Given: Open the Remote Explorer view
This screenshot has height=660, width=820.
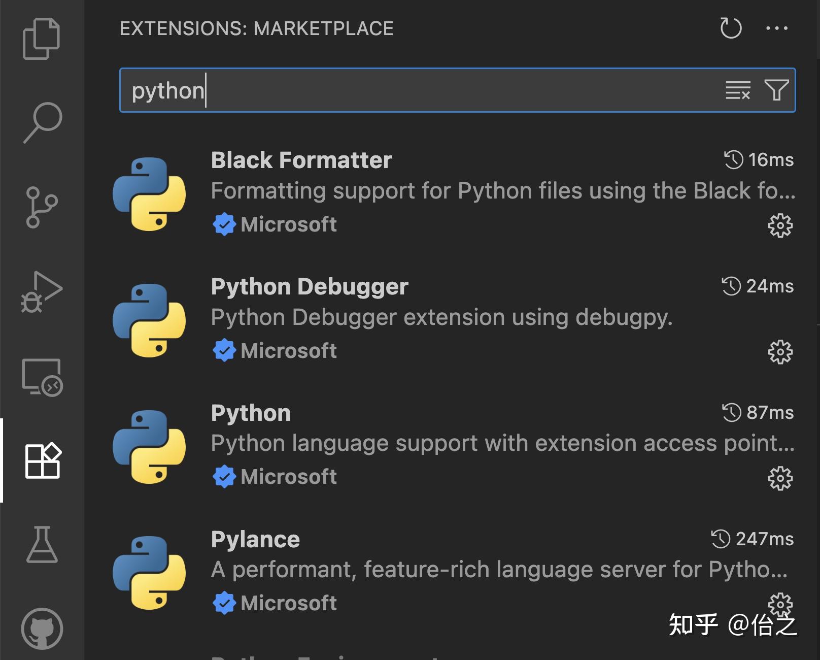Looking at the screenshot, I should tap(42, 377).
